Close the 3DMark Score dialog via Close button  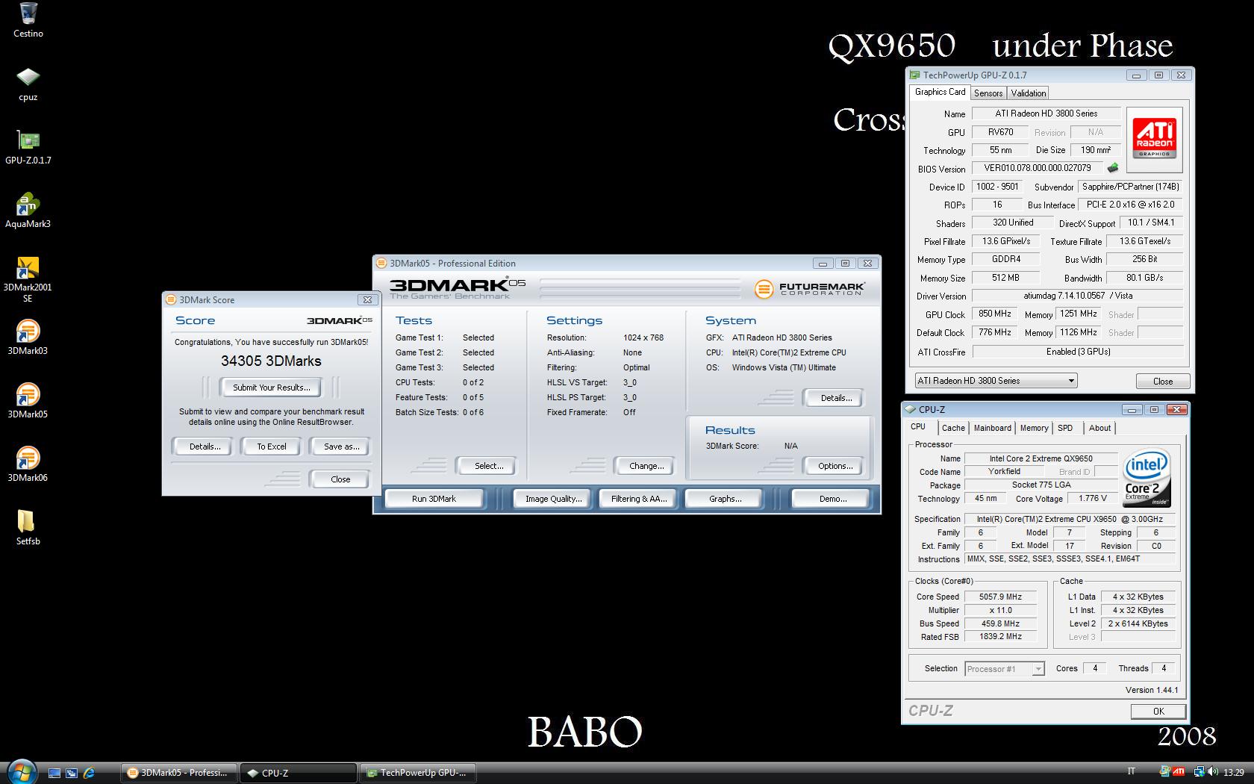[x=340, y=479]
